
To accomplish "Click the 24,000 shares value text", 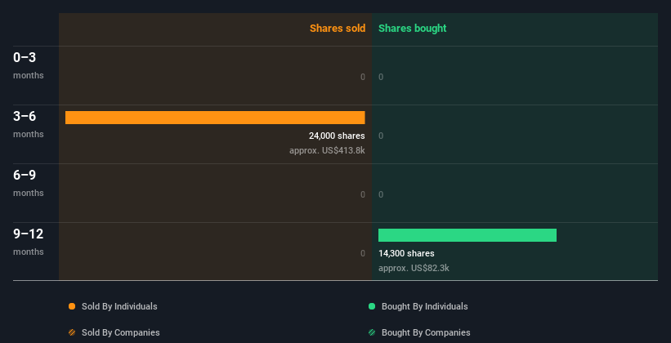I will point(337,136).
